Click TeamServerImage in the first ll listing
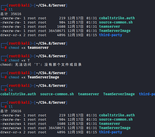This screenshot has width=155, height=137. click(115, 31)
